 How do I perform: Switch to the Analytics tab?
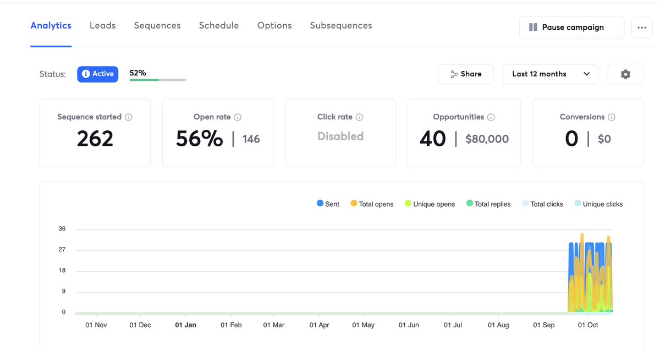click(x=51, y=26)
